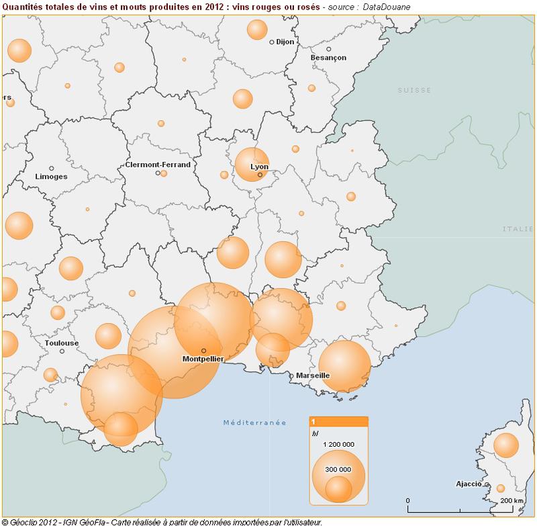The height and width of the screenshot is (526, 537).
Task: Click the map title about vins rouges ou rosés
Action: click(x=175, y=7)
